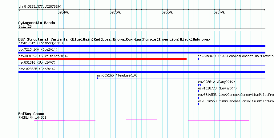Open variant label esv1518773 (Levy2007)
The width and height of the screenshot is (274, 138).
pos(217,88)
